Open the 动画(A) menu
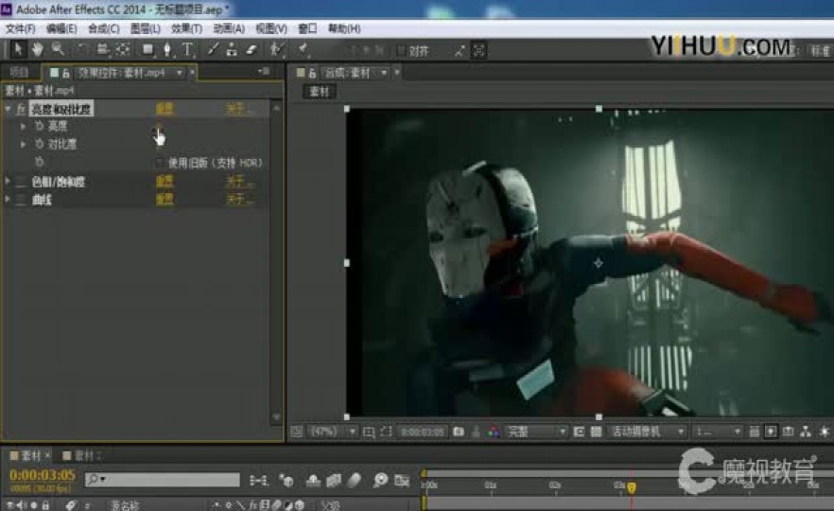 [229, 28]
